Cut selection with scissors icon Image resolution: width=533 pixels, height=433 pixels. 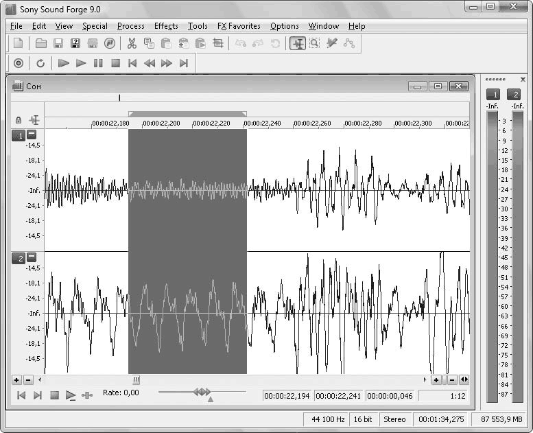click(131, 43)
